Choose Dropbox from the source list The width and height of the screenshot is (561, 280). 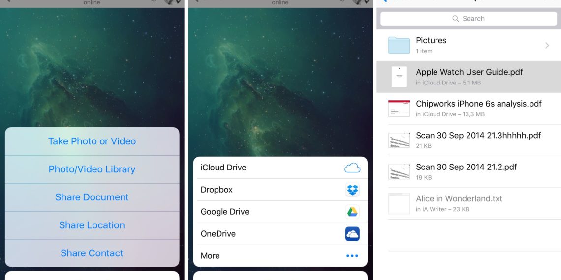coord(280,190)
